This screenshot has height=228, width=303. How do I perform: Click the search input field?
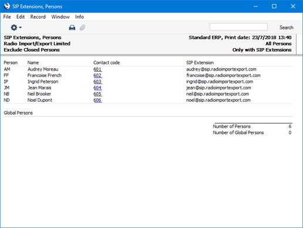coord(238,27)
